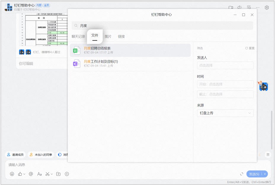Expand the screenshot tool options arrow
Image resolution: width=275 pixels, height=185 pixels.
pos(52,174)
